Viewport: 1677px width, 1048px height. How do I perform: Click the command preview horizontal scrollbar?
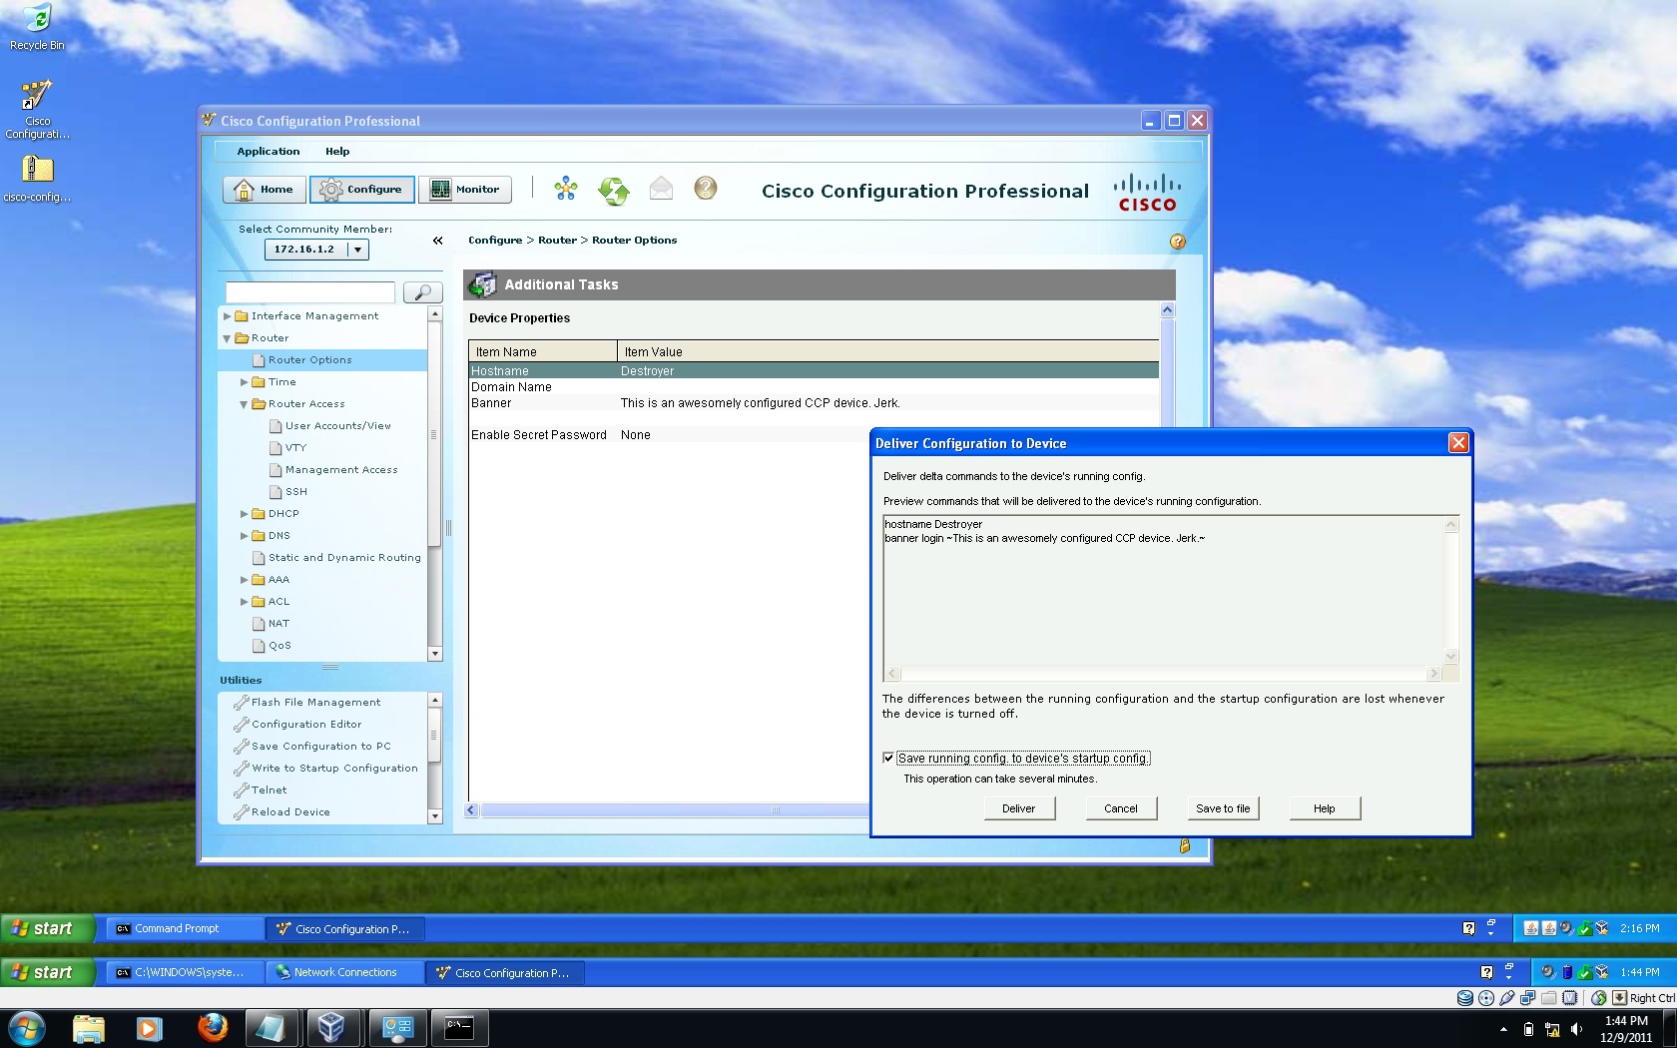(x=1162, y=674)
